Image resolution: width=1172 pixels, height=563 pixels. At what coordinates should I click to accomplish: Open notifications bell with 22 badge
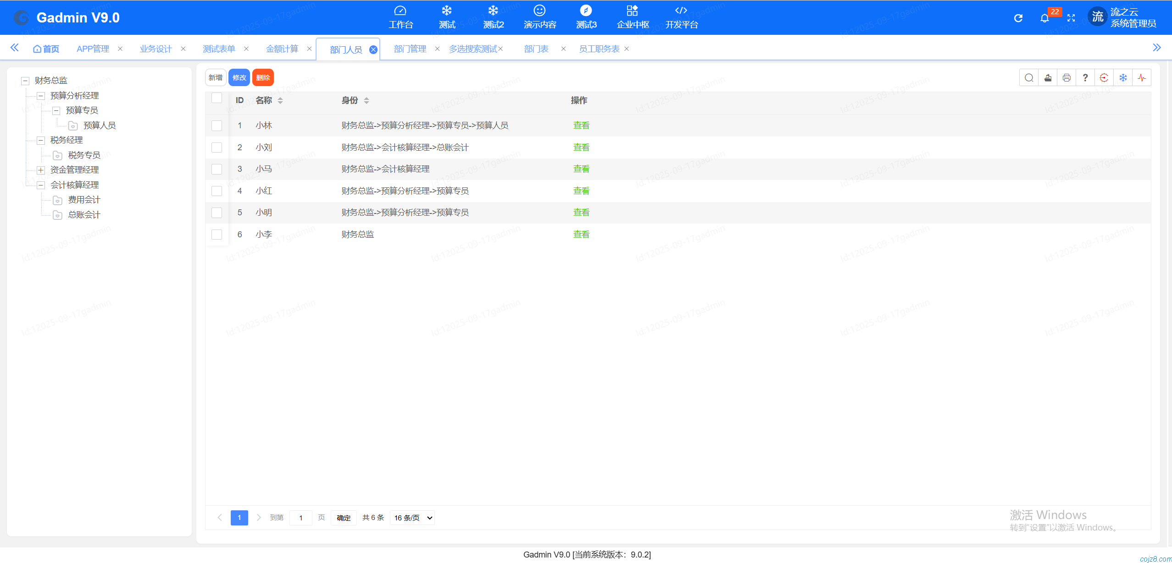pyautogui.click(x=1045, y=18)
